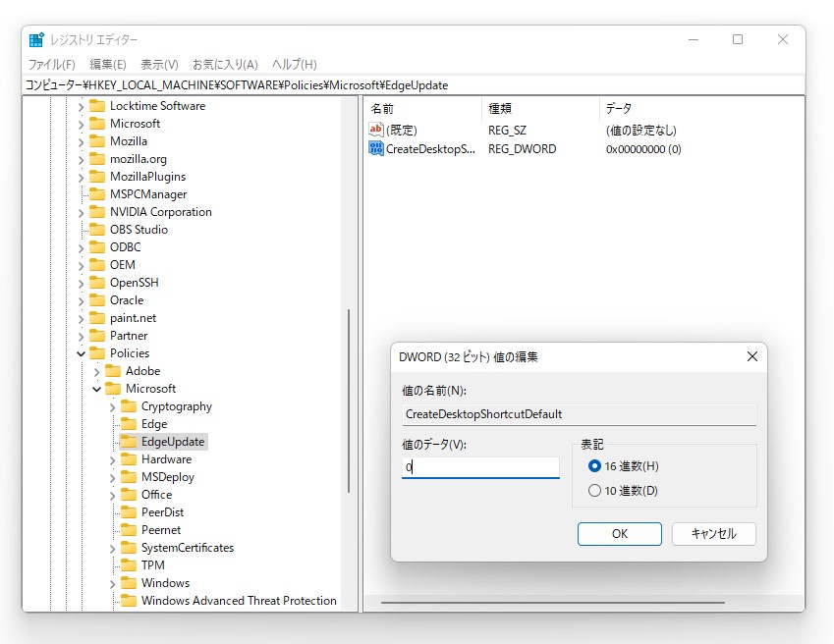The height and width of the screenshot is (644, 834).
Task: Click the TPM folder icon
Action: pyautogui.click(x=130, y=564)
